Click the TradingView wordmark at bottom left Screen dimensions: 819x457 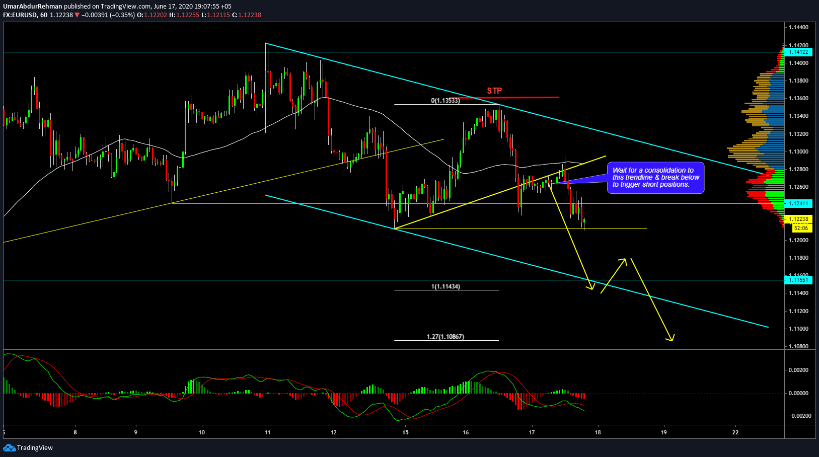coord(35,448)
